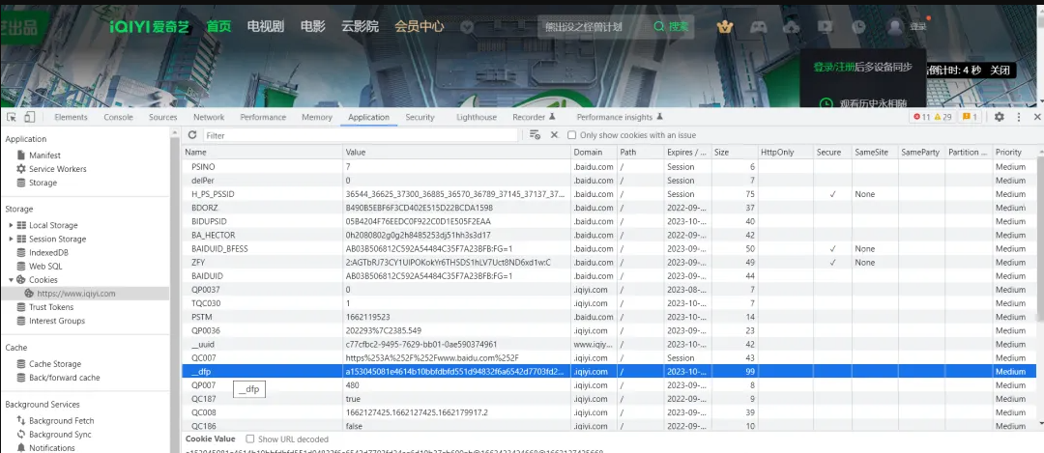The image size is (1044, 453).
Task: Switch to the Sources tab
Action: [163, 117]
